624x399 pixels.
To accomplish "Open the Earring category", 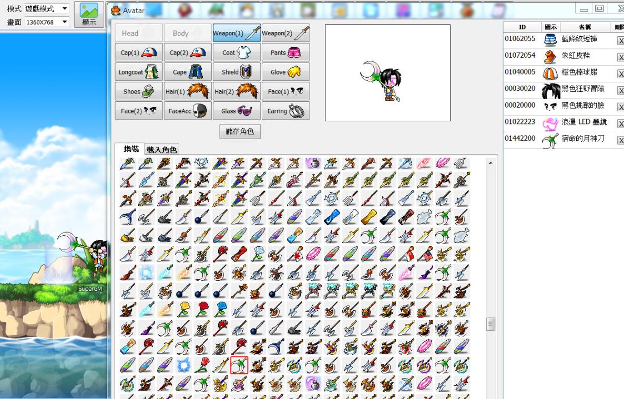I will pos(285,111).
